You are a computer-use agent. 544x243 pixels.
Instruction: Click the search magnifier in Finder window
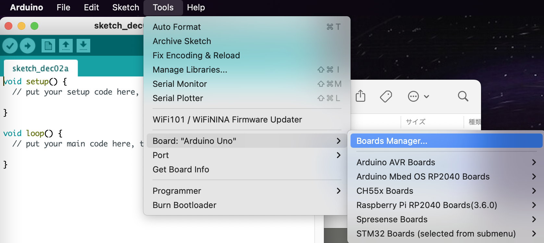[463, 96]
